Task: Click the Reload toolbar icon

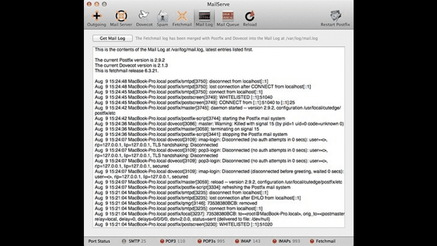Action: (250, 19)
